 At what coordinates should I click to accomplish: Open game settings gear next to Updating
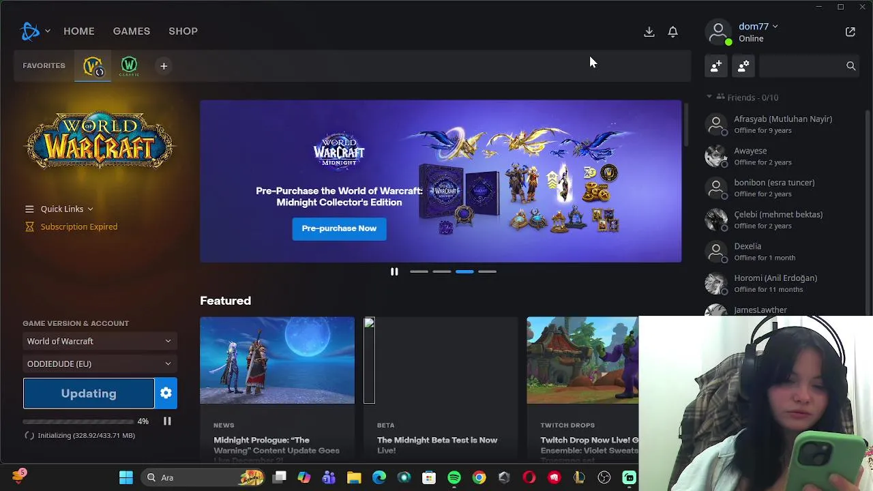(x=166, y=393)
